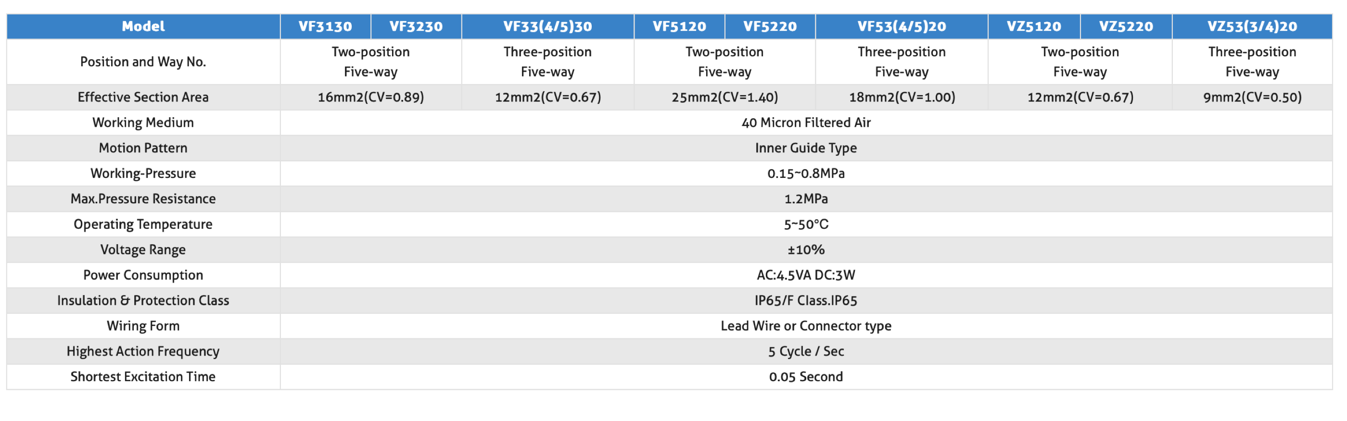Select the VF5220 column header
The width and height of the screenshot is (1347, 421).
click(x=770, y=26)
